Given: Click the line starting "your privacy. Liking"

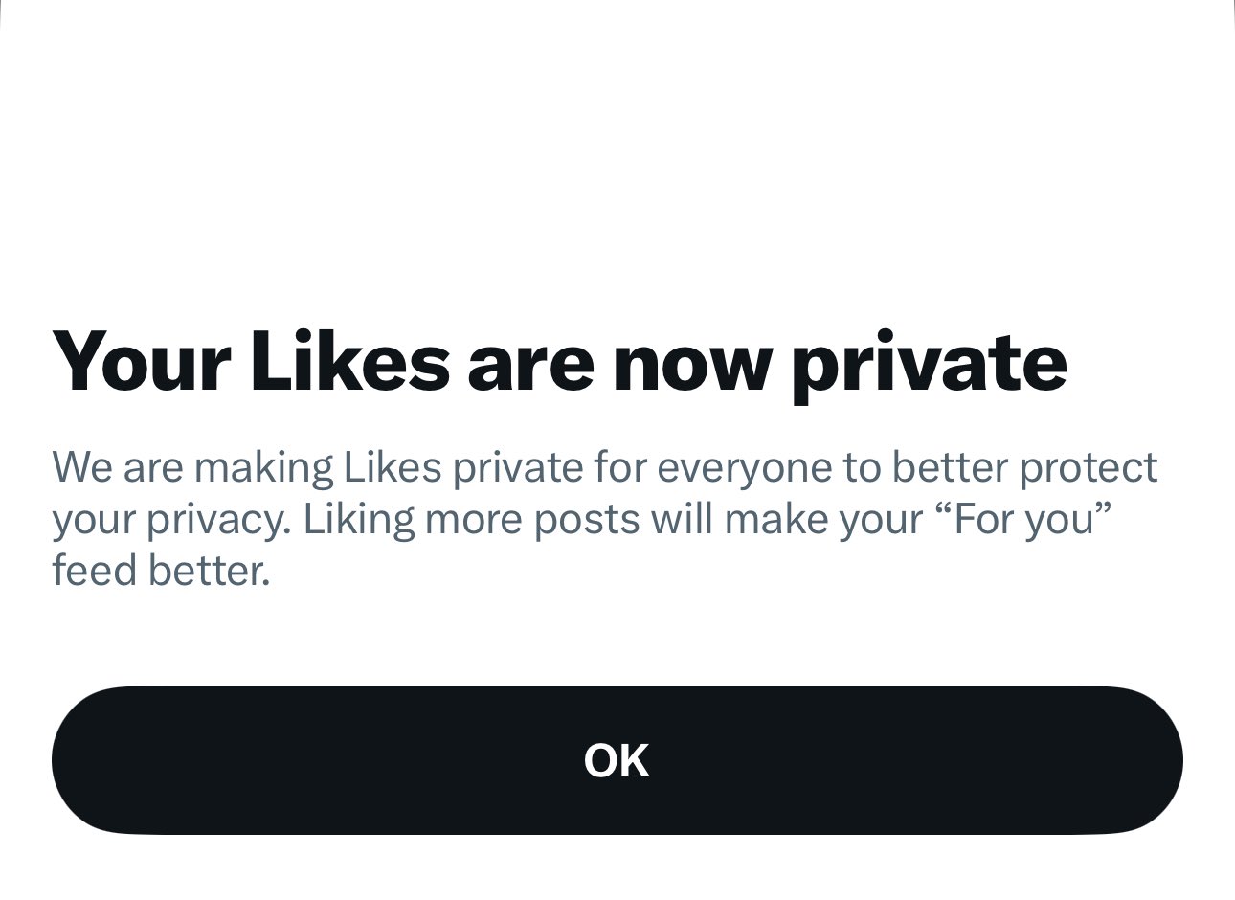Looking at the screenshot, I should coord(581,519).
